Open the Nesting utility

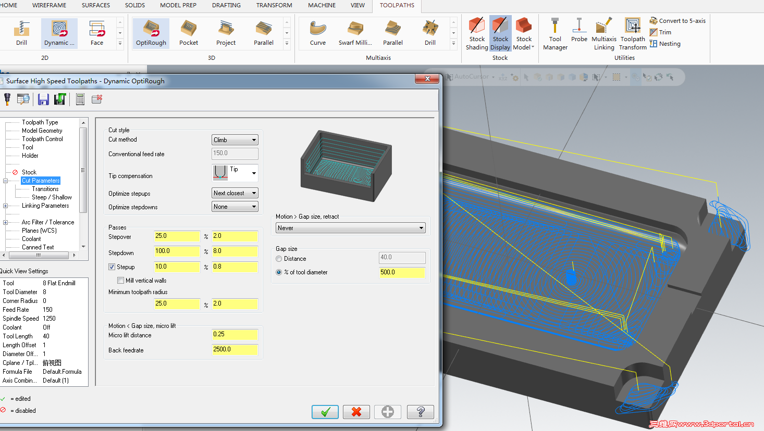665,44
